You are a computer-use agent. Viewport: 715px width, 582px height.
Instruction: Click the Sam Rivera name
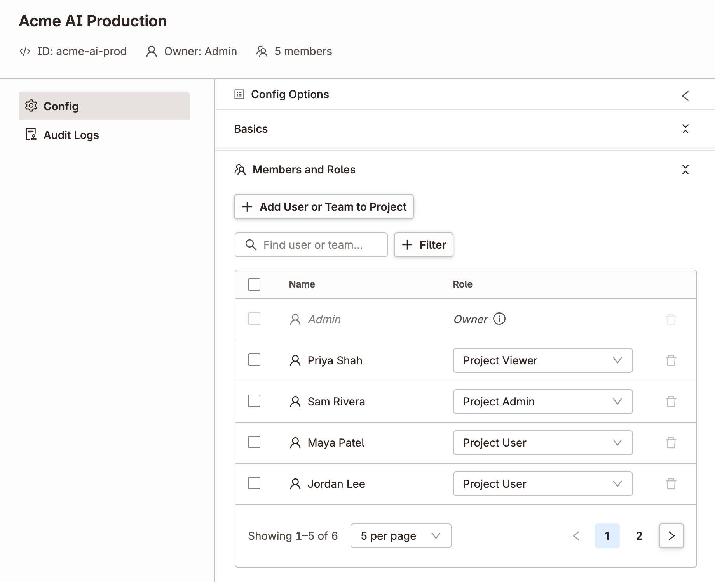336,402
